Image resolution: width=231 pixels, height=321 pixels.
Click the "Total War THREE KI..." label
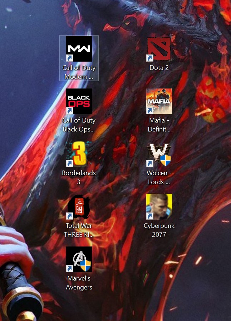(79, 230)
